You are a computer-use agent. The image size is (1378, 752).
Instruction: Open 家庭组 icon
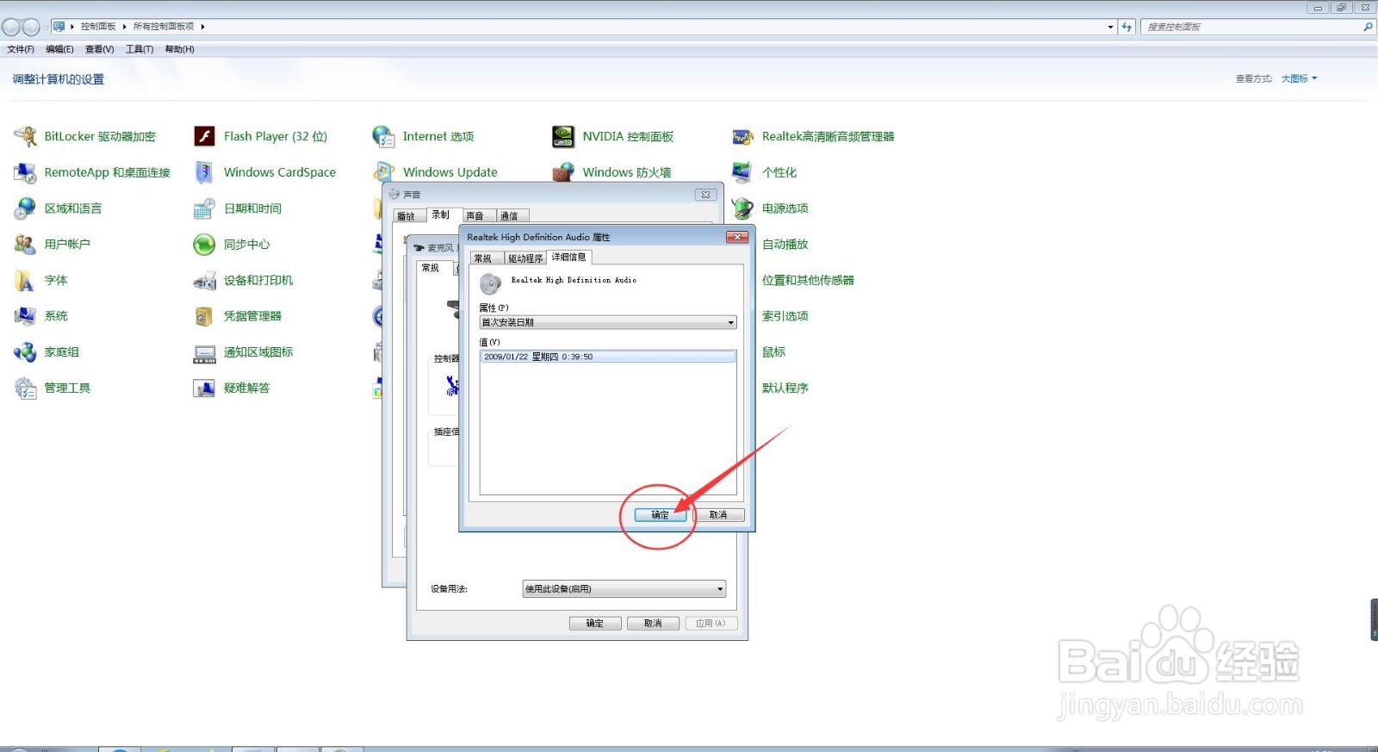point(25,352)
